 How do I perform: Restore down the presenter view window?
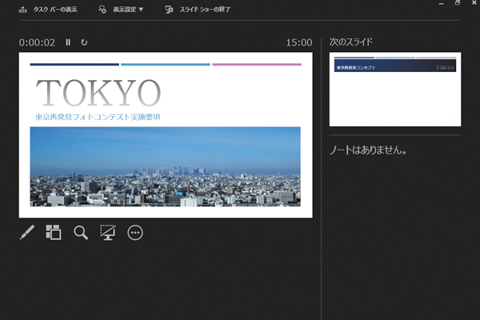tap(458, 2)
